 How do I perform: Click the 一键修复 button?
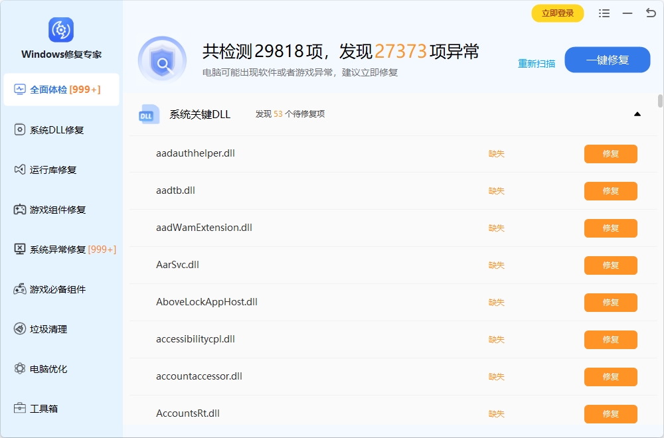(607, 60)
